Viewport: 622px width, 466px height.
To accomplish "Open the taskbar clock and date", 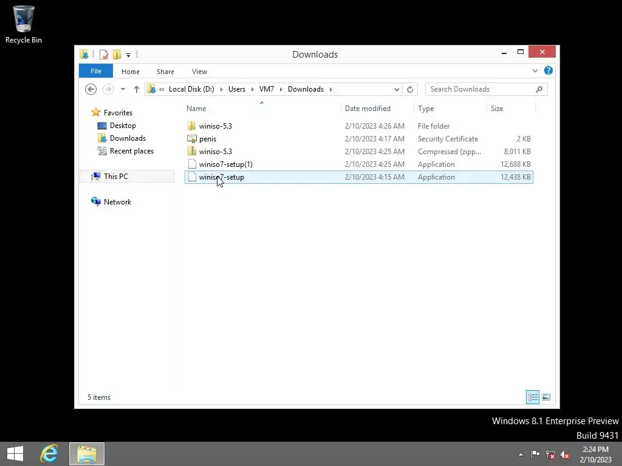I will click(x=596, y=454).
